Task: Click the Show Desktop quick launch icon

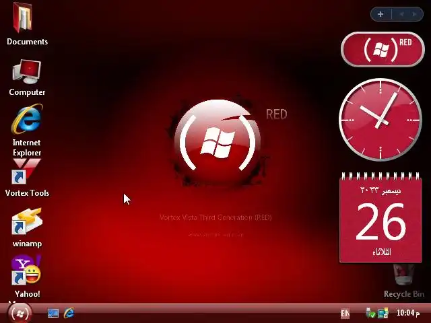Action: coord(53,313)
